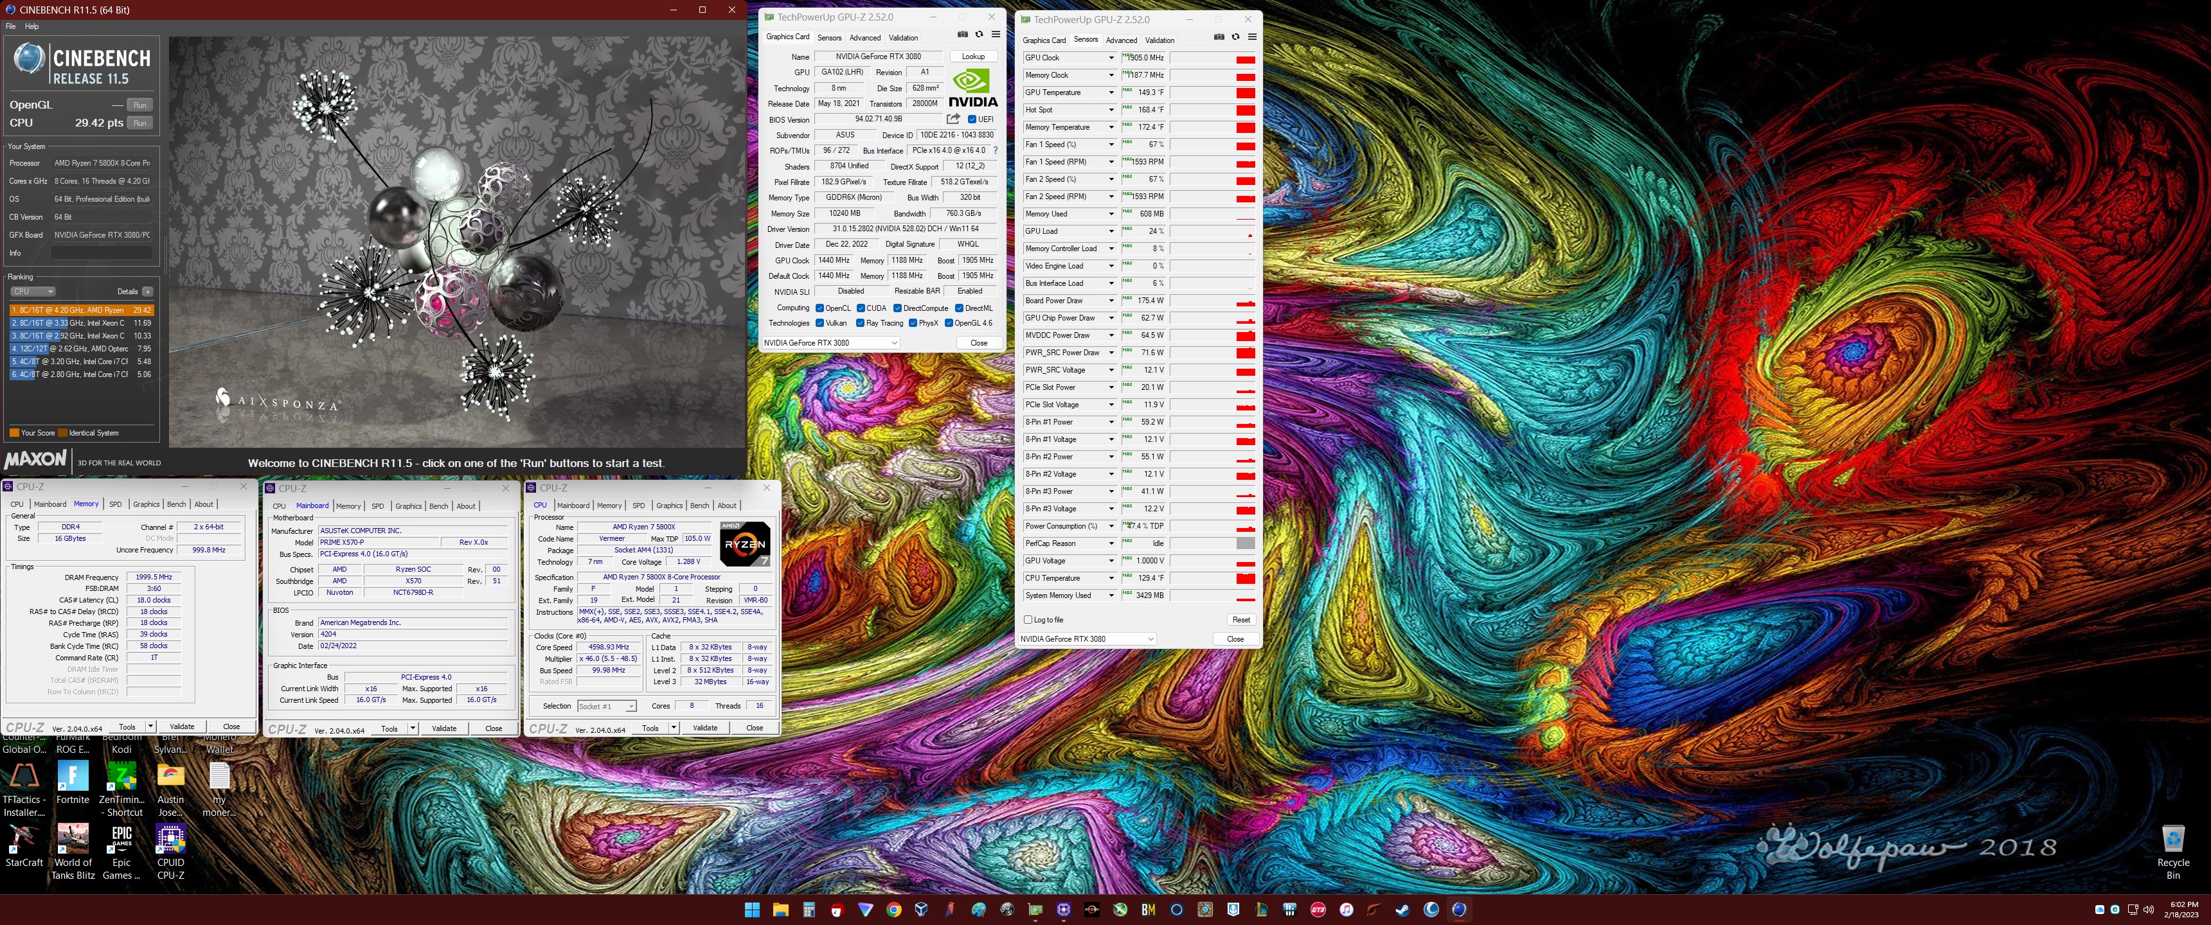Select Epic Games Launcher desktop icon
The height and width of the screenshot is (925, 2211).
tap(122, 851)
